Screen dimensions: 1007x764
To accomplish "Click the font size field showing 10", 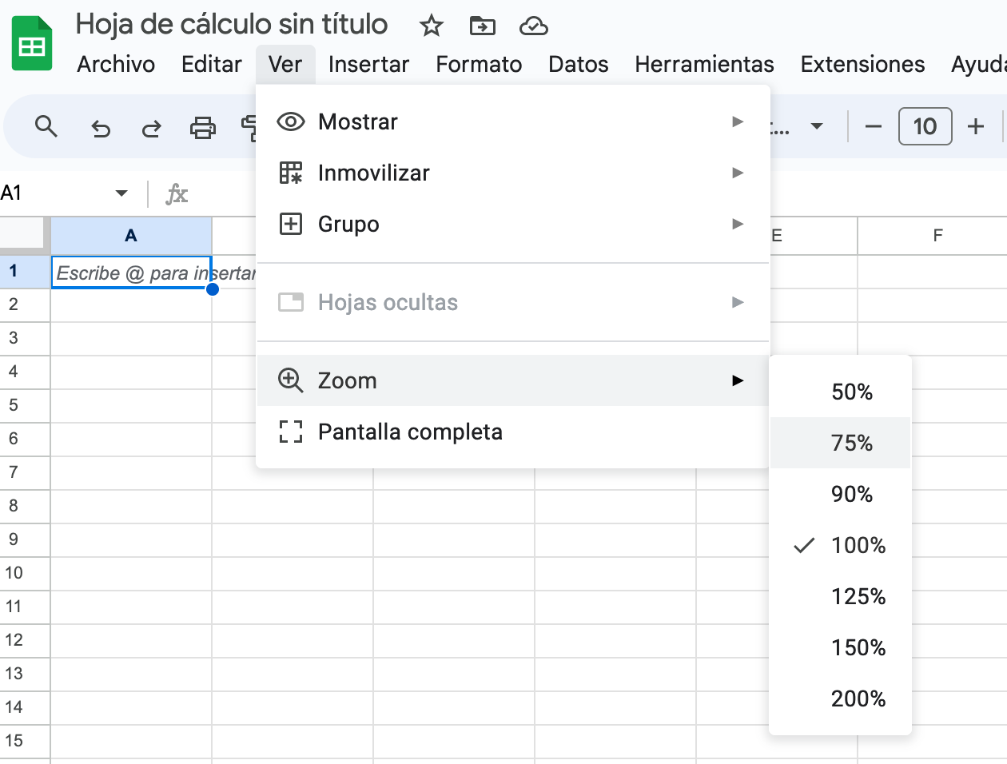I will pos(925,126).
